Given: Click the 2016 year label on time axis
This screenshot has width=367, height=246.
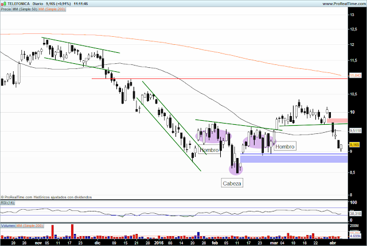Looking at the screenshot, I should click(159, 243).
